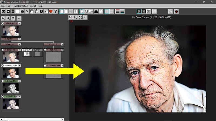Open the Script menu
The image size is (216, 121).
click(x=33, y=6)
